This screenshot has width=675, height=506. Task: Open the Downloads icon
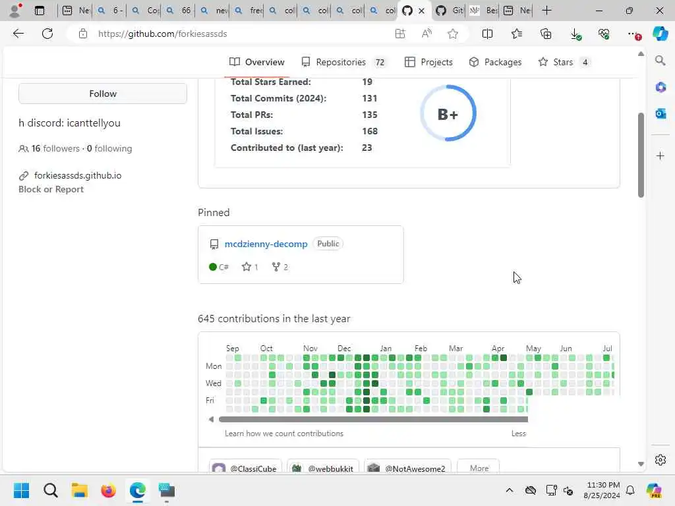point(575,34)
